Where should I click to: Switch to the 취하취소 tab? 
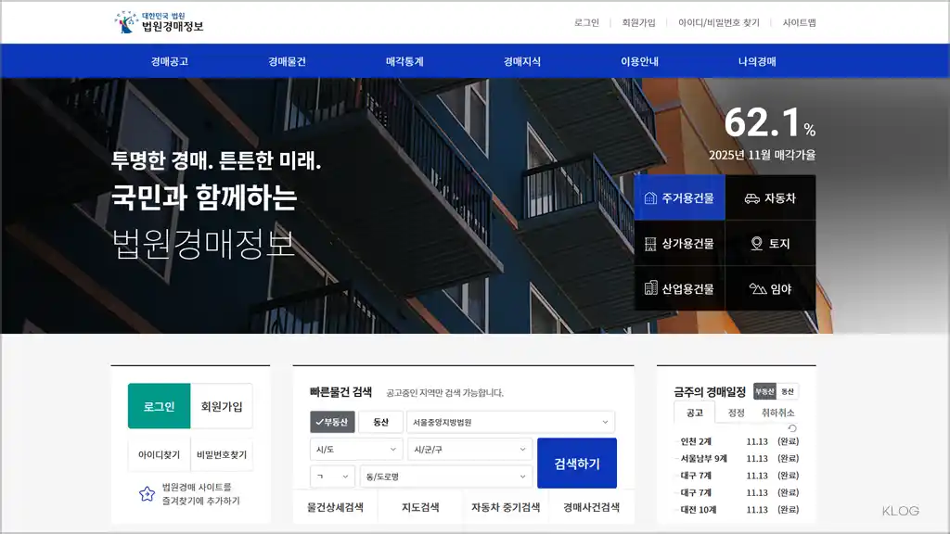(x=778, y=413)
